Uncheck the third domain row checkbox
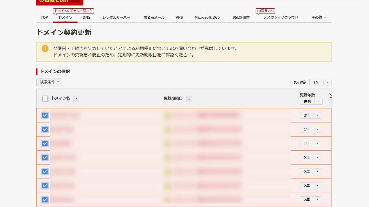Viewport: 369px width, 207px height. coord(45,143)
